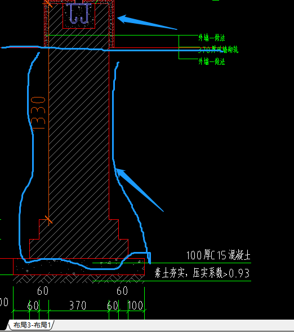Select the 60 dimension directly left of 100
Image resolution: width=294 pixels, height=332 pixels.
pyautogui.click(x=113, y=306)
